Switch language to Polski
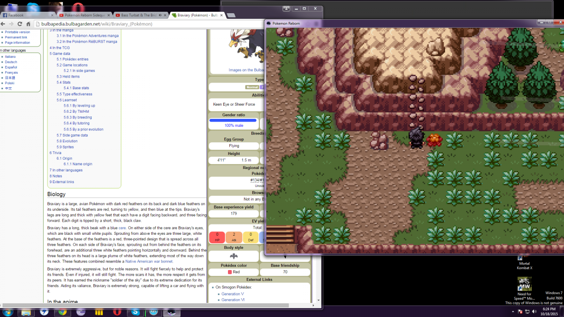Viewport: 564px width, 317px height. tap(9, 83)
